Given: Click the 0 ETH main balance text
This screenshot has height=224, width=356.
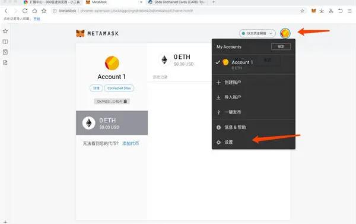Looking at the screenshot, I should coord(182,57).
